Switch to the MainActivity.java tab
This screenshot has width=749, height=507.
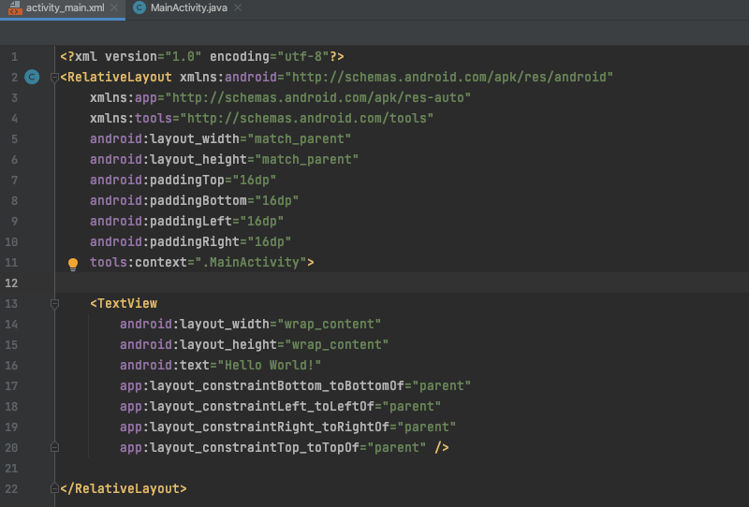(187, 7)
